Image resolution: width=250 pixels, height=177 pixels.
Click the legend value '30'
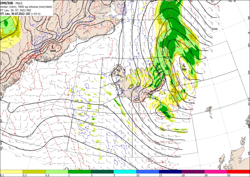[x=206, y=175]
